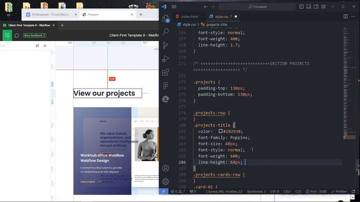Image resolution: width=360 pixels, height=202 pixels.
Task: Toggle bottom panel layout icon
Action: [x=309, y=7]
